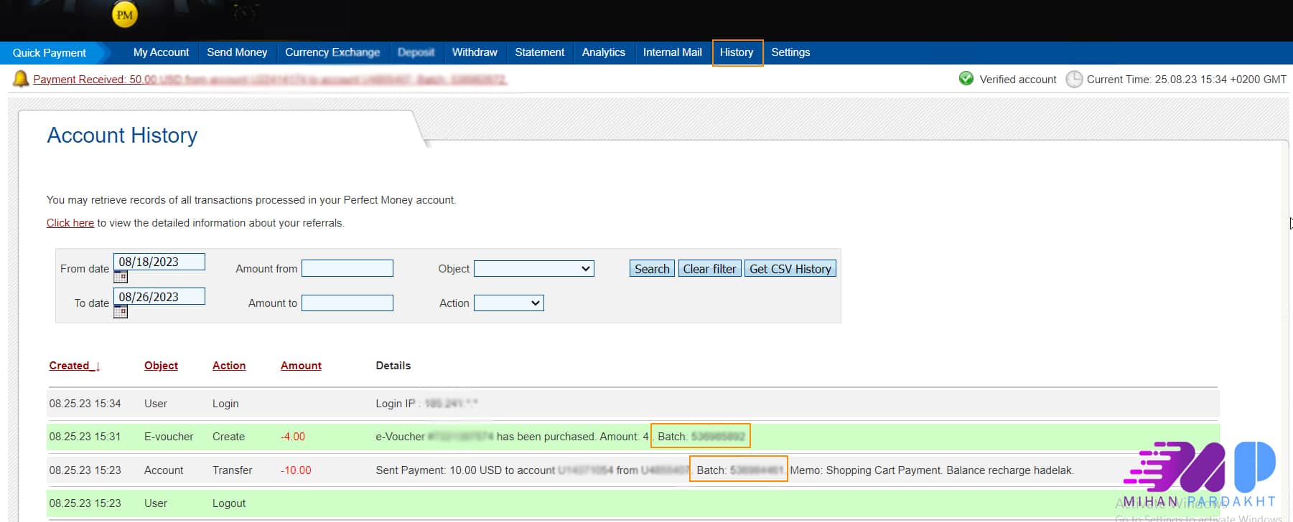Click the PM gold logo icon
This screenshot has height=522, width=1293.
pos(125,14)
